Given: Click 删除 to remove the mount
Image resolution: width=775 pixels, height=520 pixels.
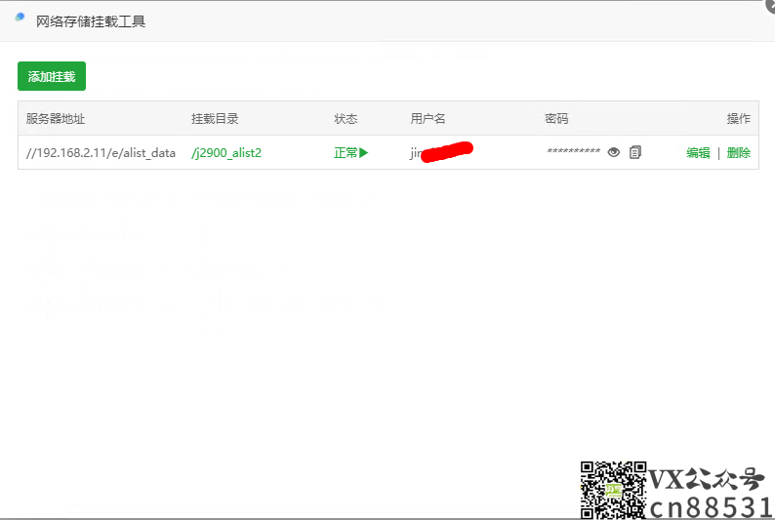Looking at the screenshot, I should point(739,152).
